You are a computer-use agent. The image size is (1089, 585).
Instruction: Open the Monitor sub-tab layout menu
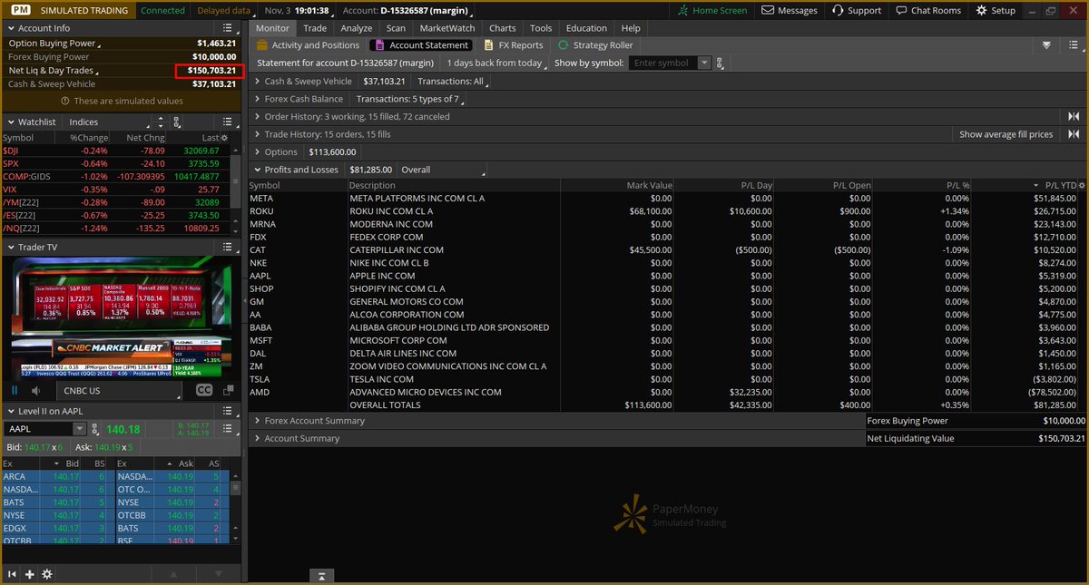(x=1072, y=44)
